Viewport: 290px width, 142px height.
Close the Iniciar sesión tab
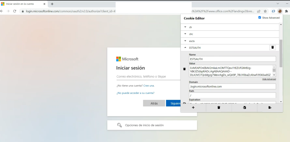[x=44, y=4]
